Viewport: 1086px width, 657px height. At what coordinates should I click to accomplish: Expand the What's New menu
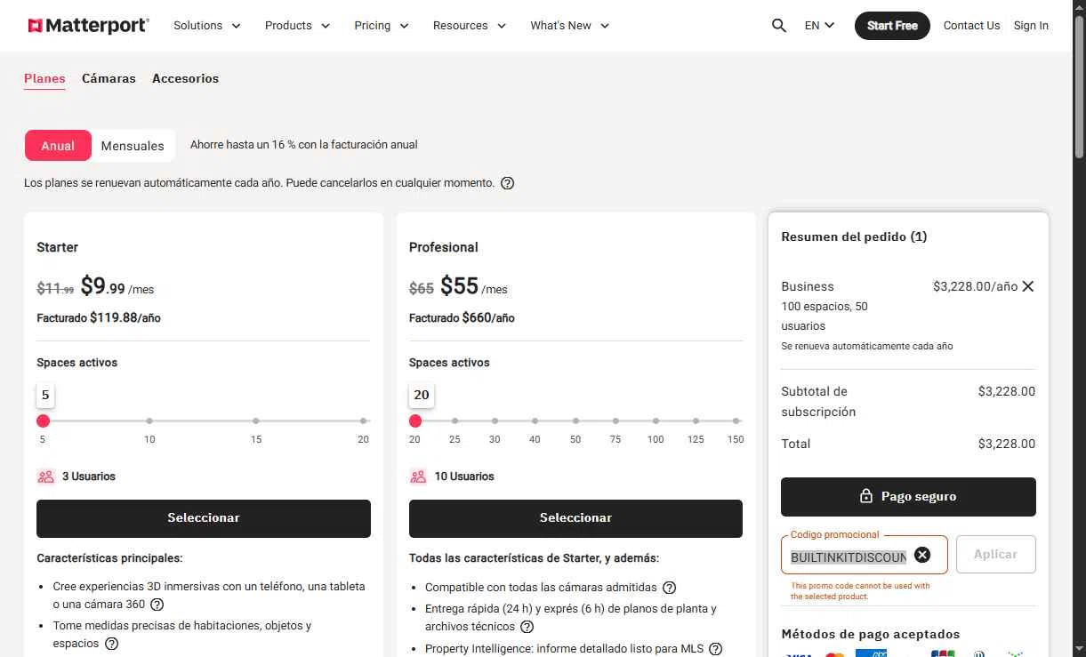570,26
